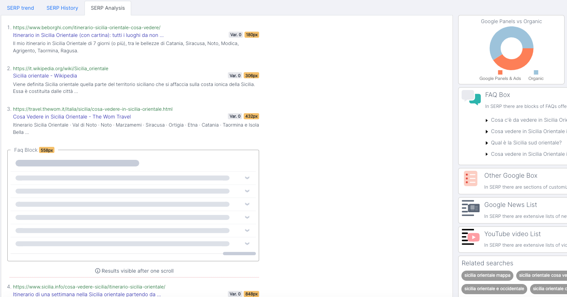Open the SERP History tab
The width and height of the screenshot is (567, 297).
pyautogui.click(x=62, y=8)
